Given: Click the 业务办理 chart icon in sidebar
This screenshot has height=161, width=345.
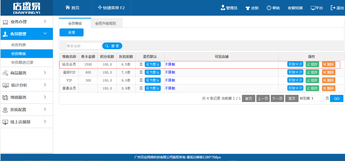Looking at the screenshot, I should tap(6, 22).
